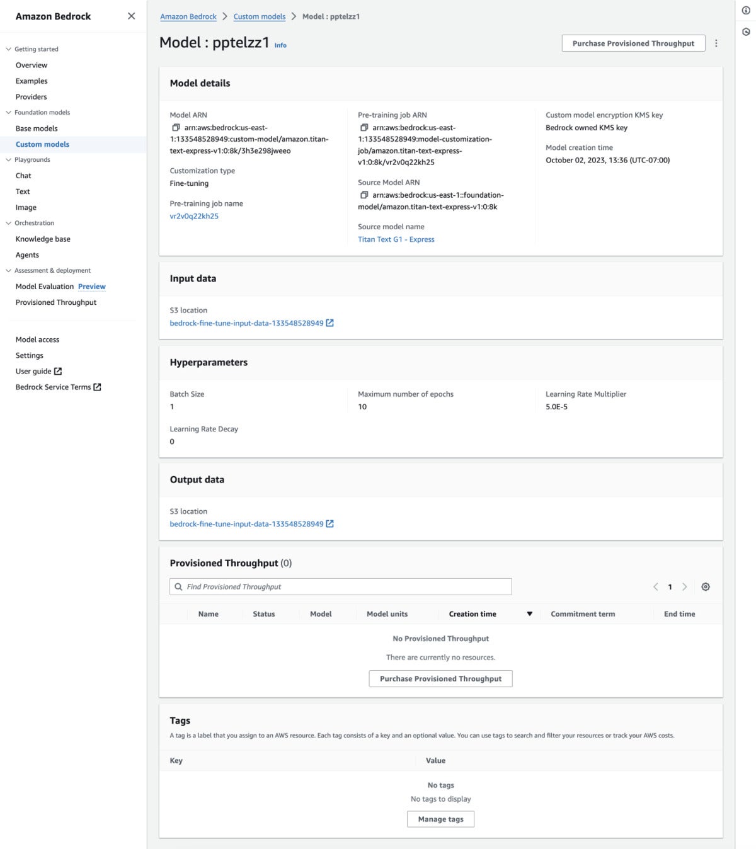The image size is (756, 849).
Task: Click the Info link next to model title
Action: pos(280,45)
